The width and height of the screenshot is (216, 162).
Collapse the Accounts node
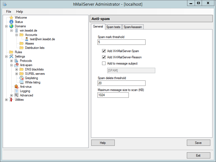point(16,35)
